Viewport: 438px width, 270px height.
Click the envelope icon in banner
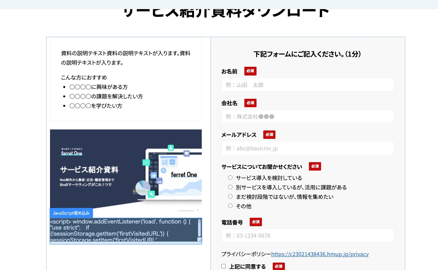point(187,153)
